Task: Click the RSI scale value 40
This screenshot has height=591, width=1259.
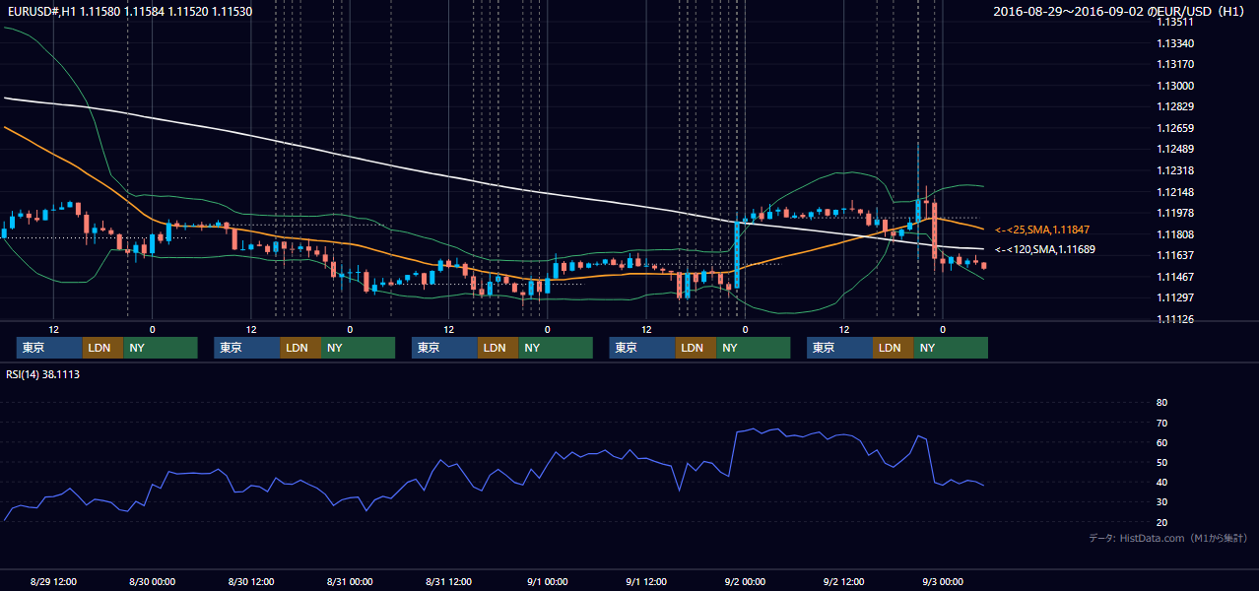Action: coord(1161,482)
